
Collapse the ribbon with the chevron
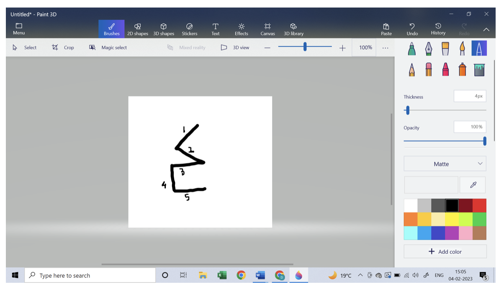[486, 30]
